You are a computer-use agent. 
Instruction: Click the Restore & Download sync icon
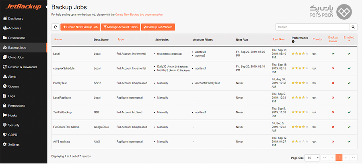click(x=5, y=67)
